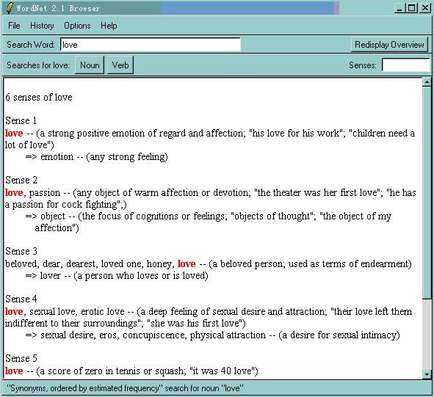Viewport: 434px width, 397px height.
Task: Open the Options menu
Action: (x=77, y=26)
